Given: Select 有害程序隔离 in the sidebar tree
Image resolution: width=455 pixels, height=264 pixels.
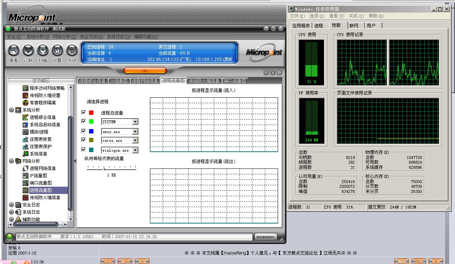Looking at the screenshot, I should (x=43, y=102).
